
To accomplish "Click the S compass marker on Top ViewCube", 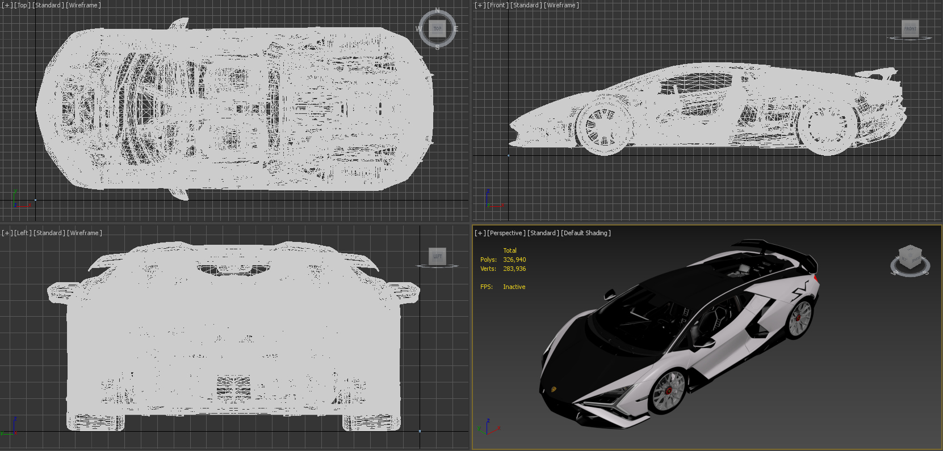I will [x=437, y=48].
